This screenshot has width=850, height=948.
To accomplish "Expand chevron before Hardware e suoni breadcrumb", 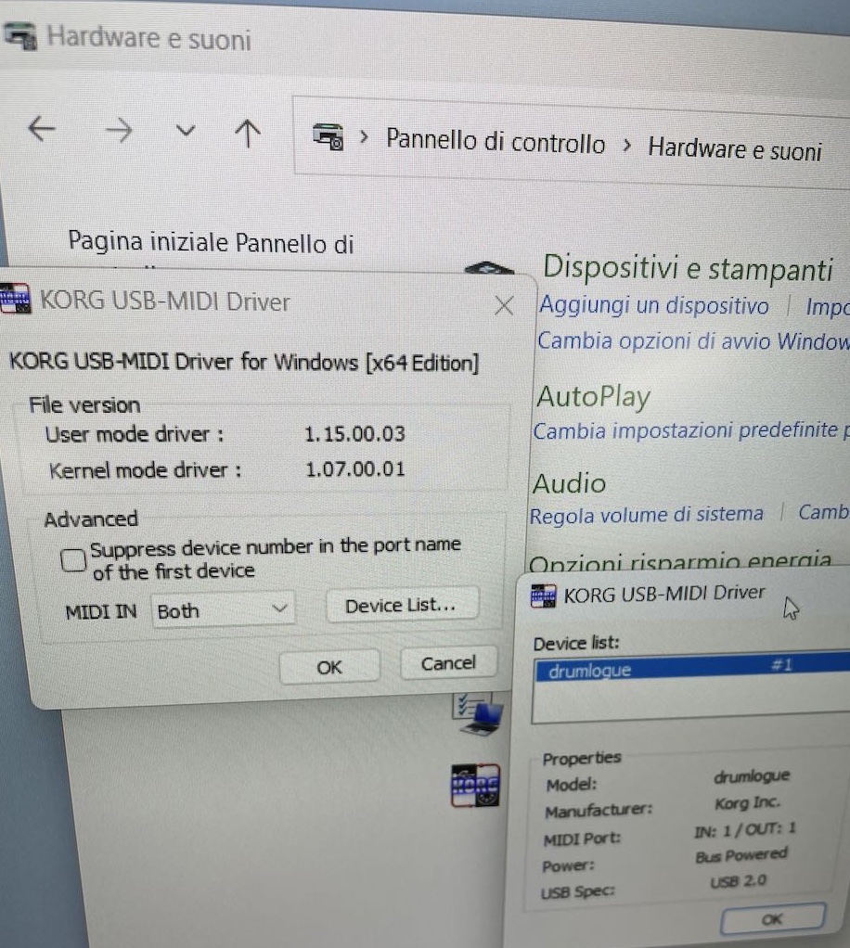I will (x=626, y=145).
